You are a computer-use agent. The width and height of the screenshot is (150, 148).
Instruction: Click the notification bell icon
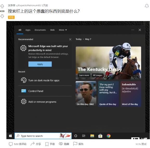coord(147,6)
